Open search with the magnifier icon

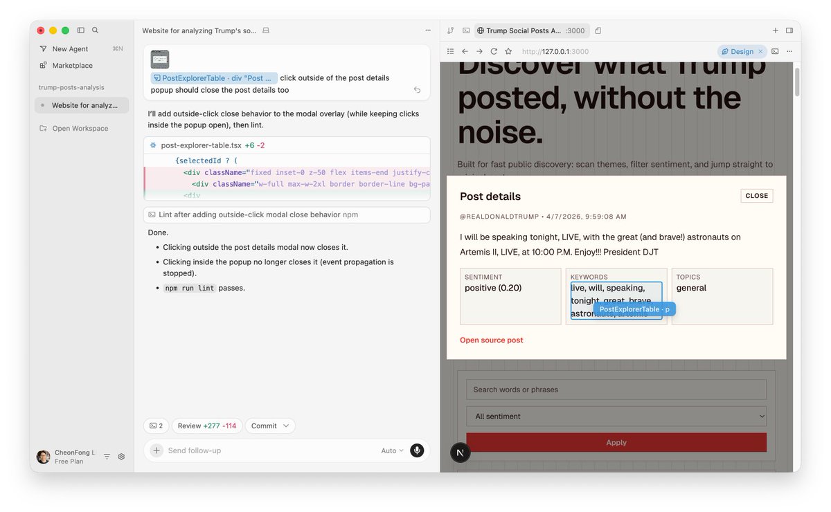96,30
